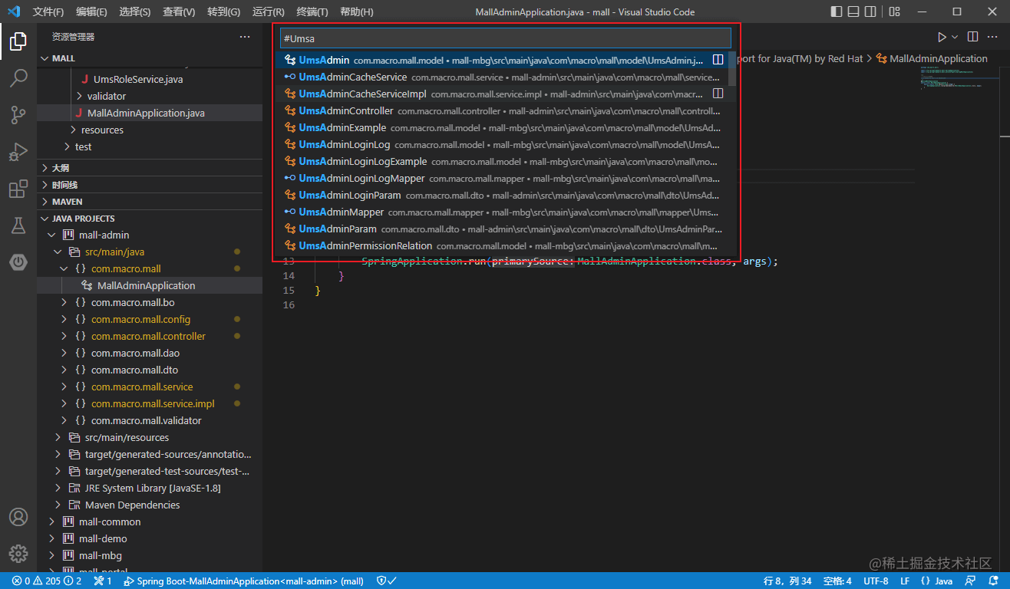Expand com.macro.mall.controller package
The width and height of the screenshot is (1010, 589).
(150, 336)
